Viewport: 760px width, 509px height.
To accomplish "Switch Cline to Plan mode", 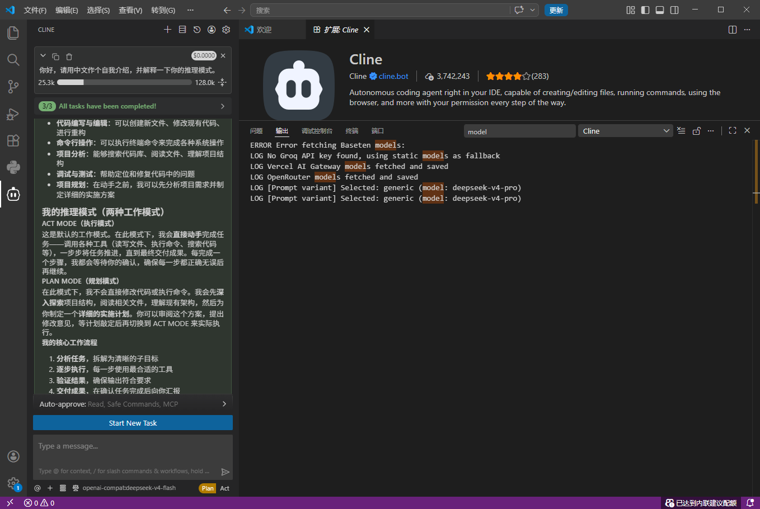I will [208, 488].
